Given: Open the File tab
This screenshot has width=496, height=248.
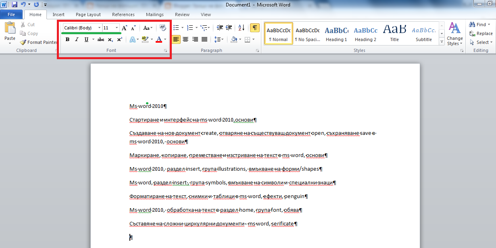Looking at the screenshot, I should click(x=12, y=14).
